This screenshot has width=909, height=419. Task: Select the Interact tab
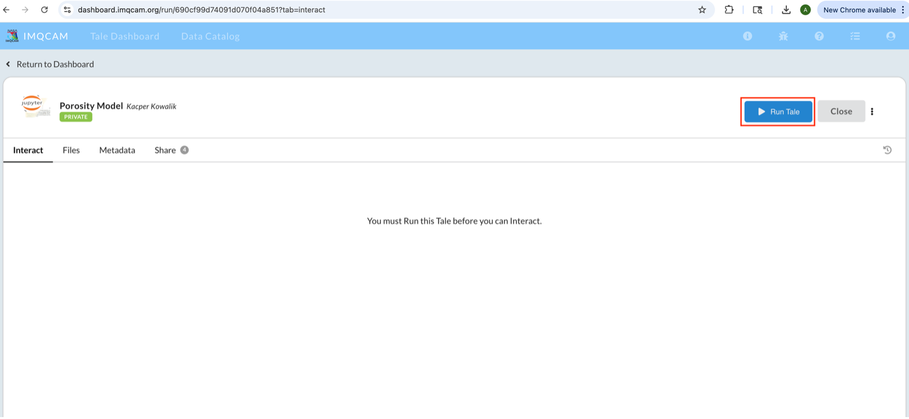pos(28,150)
